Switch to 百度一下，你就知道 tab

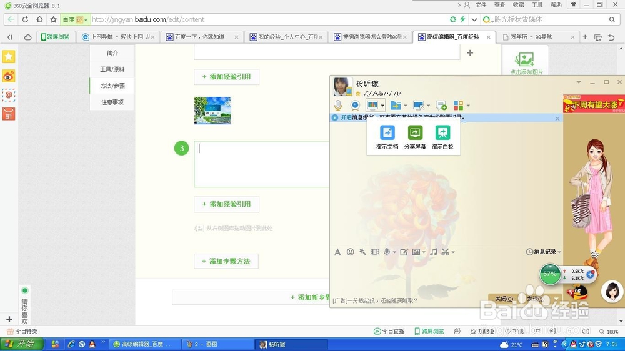tap(200, 37)
